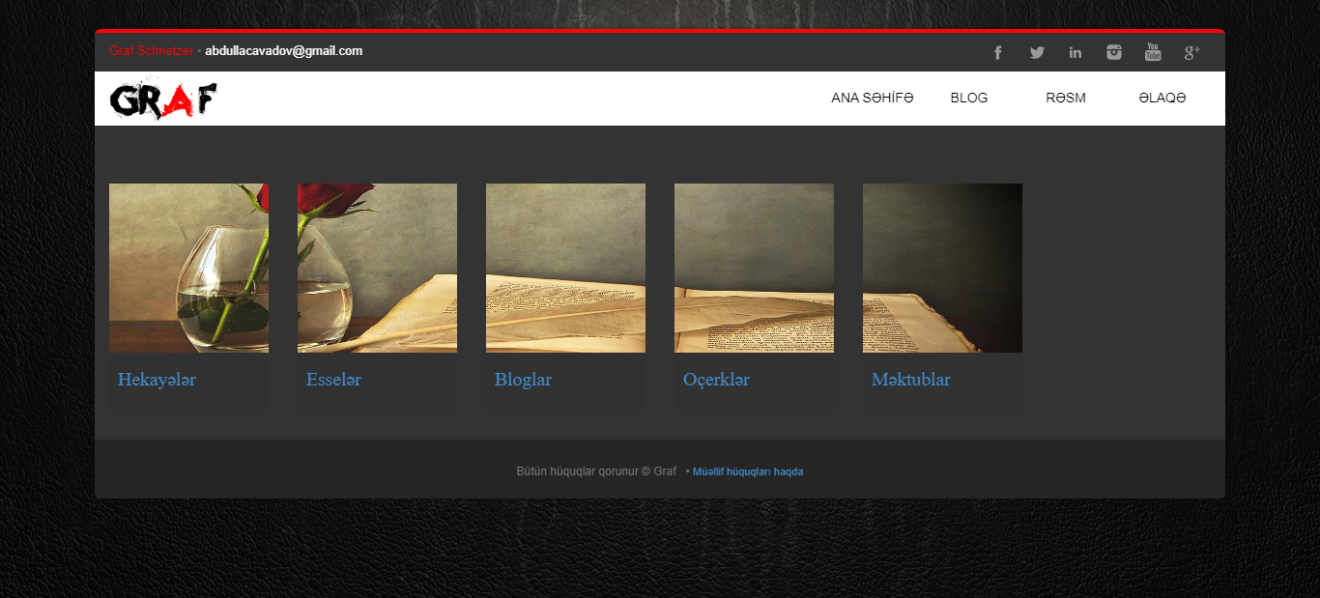Click the abdullacavadov@gmail.com email link

[283, 51]
